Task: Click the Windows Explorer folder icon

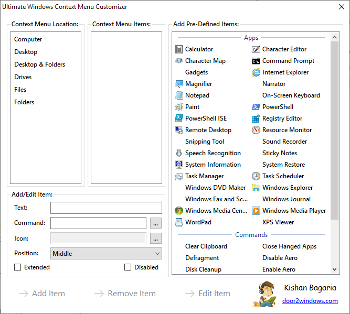Action: 256,188
